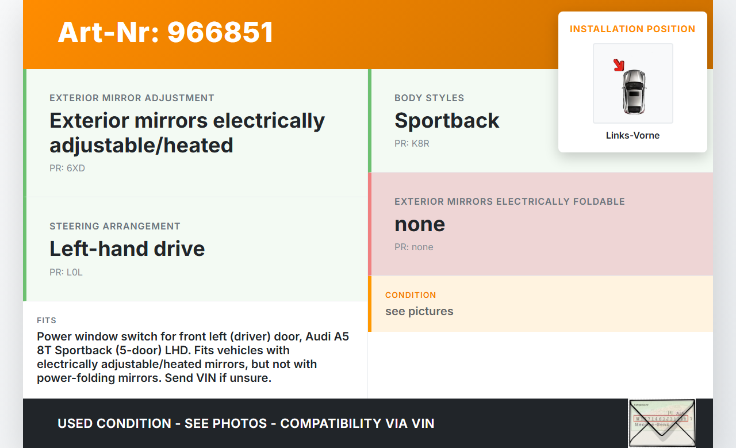Select the Exterior Mirror Adjustment card value
Screen dimensions: 736x448
187,133
